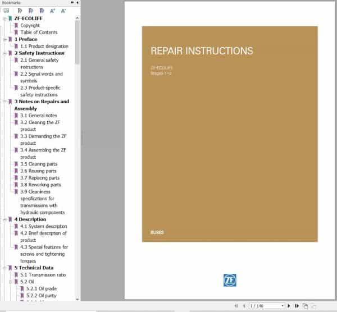Click the previous view icon in navigation bar

(305, 306)
